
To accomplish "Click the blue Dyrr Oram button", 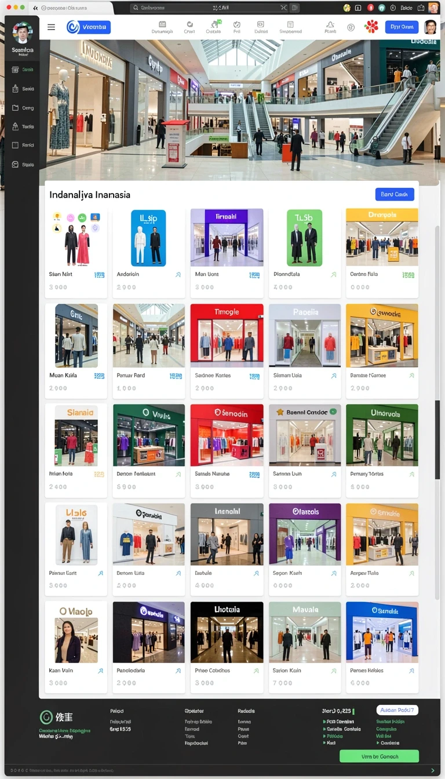I will [402, 27].
